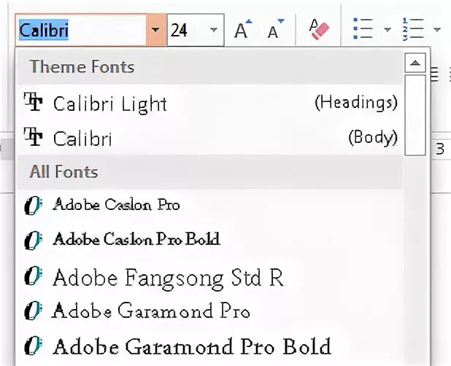Click the TrueType icon beside Calibri Light

(34, 101)
